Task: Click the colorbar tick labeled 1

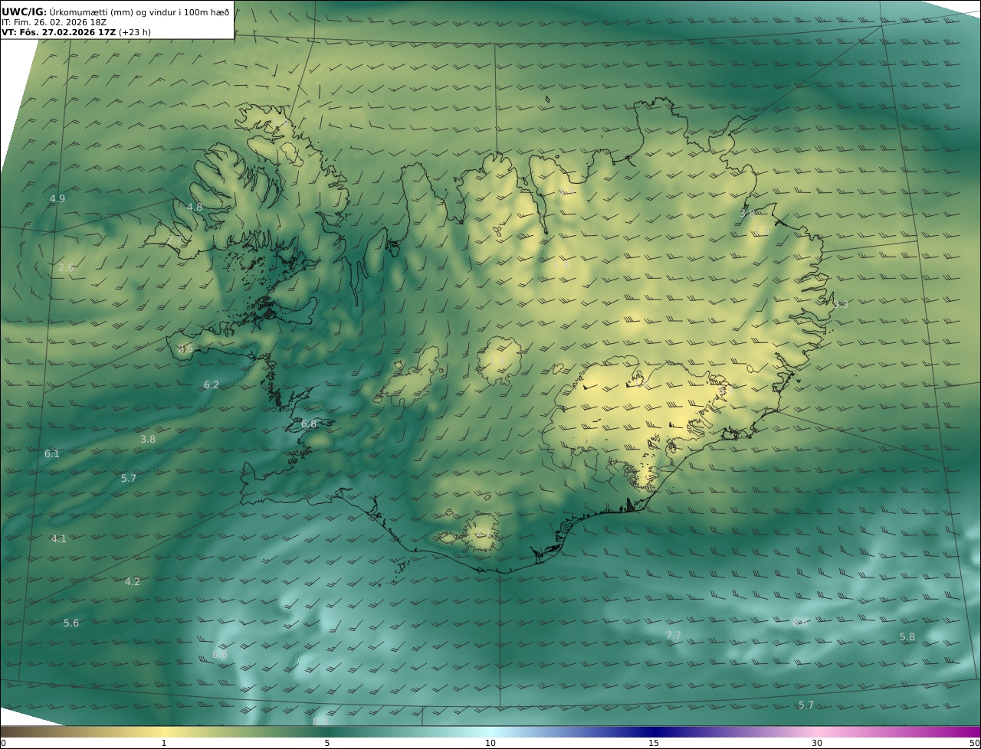Action: tap(163, 743)
